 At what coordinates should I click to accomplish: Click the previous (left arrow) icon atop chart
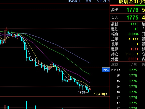pyautogui.click(x=99, y=1)
